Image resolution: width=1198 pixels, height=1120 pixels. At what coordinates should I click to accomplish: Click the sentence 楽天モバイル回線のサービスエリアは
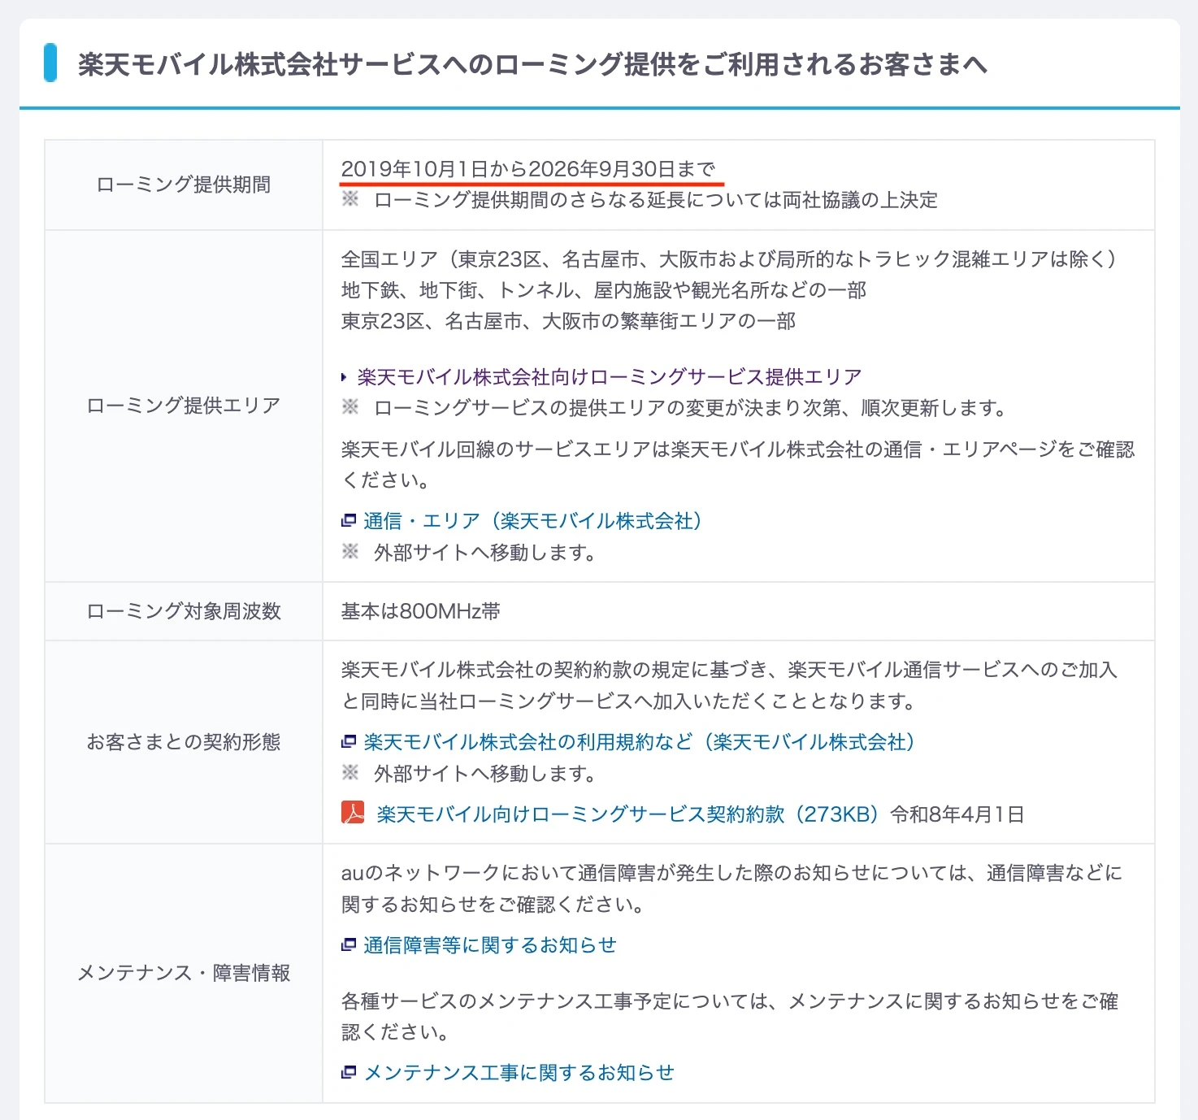pos(738,465)
